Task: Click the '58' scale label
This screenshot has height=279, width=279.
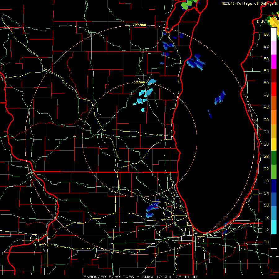Action: 266,59
